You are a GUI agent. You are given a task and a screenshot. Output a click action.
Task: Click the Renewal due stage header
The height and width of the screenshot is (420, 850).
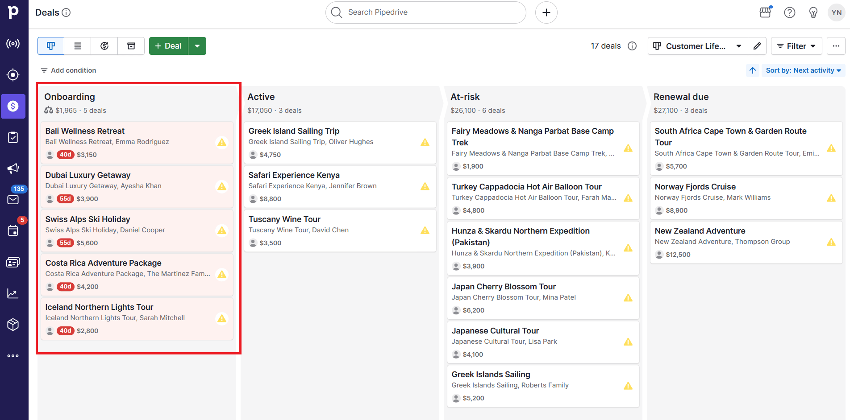(681, 97)
